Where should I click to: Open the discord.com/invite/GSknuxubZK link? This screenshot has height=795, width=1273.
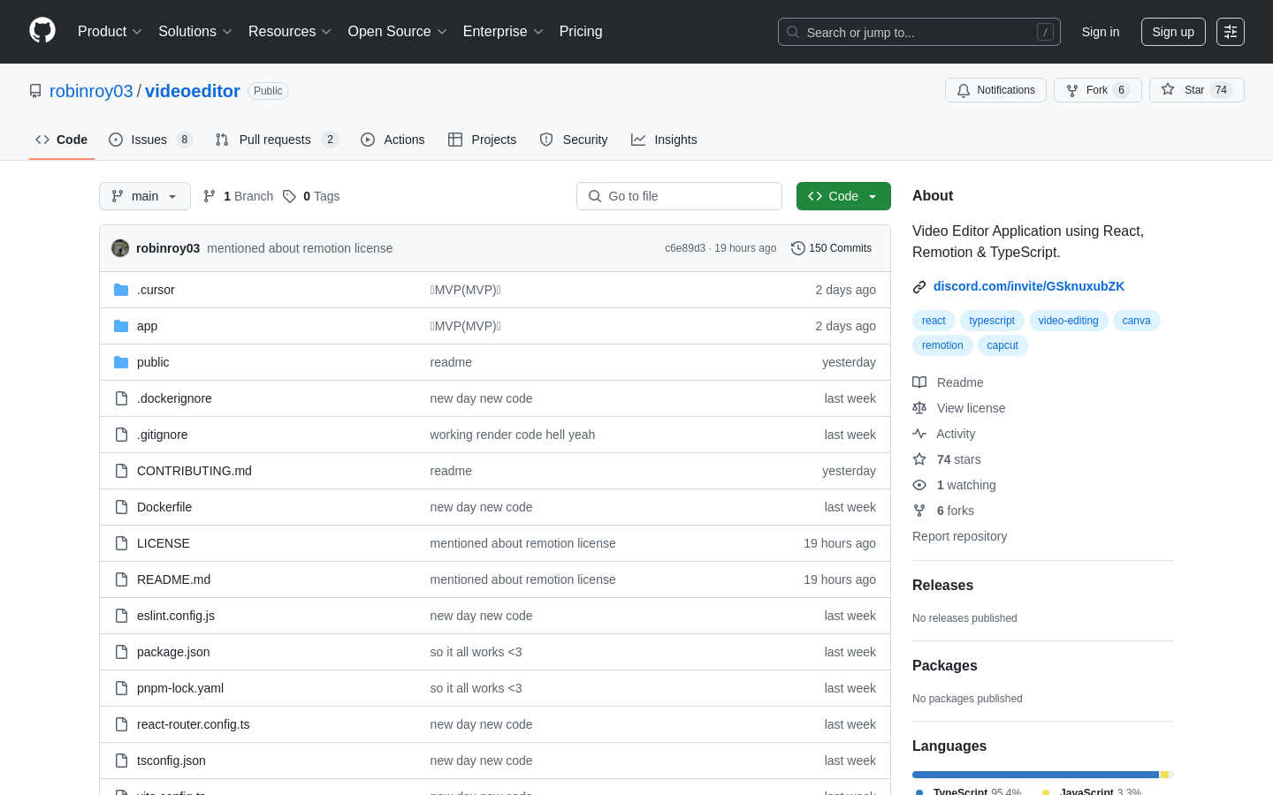tap(1029, 286)
